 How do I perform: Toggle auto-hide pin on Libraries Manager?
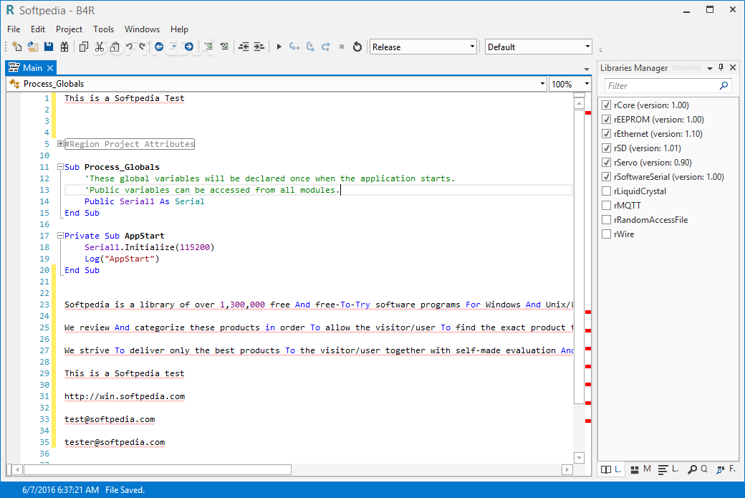click(721, 67)
